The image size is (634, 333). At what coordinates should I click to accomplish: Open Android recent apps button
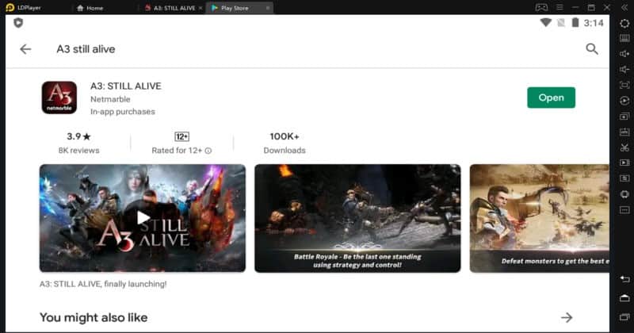pyautogui.click(x=624, y=317)
